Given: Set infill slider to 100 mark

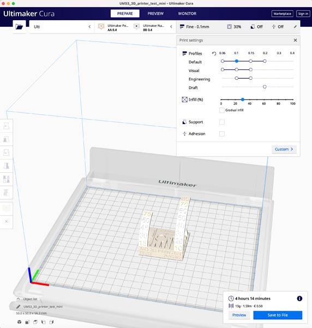Looking at the screenshot, I should tap(293, 99).
